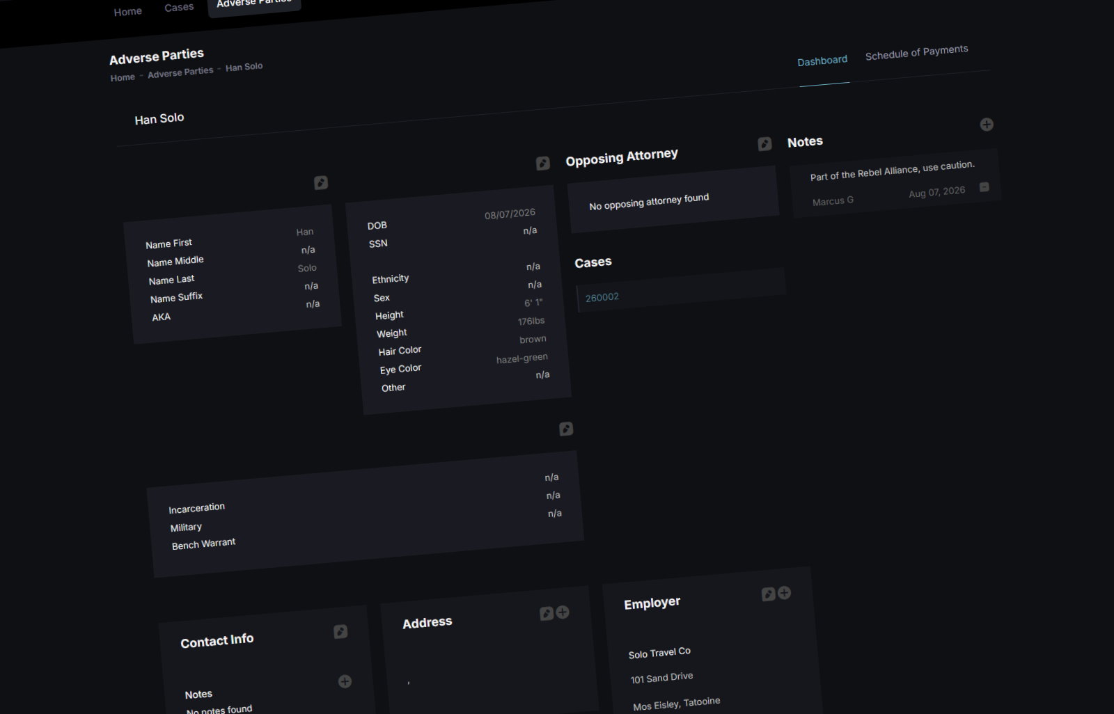Edit the Address card
The image size is (1114, 714).
point(547,614)
